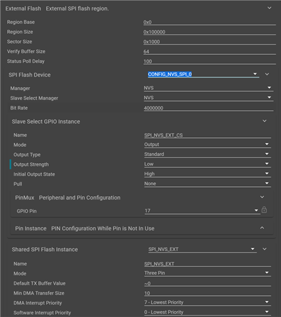Viewport: 281px width, 317px height.
Task: Click the Min DMA Transfer Size field
Action: pyautogui.click(x=208, y=293)
